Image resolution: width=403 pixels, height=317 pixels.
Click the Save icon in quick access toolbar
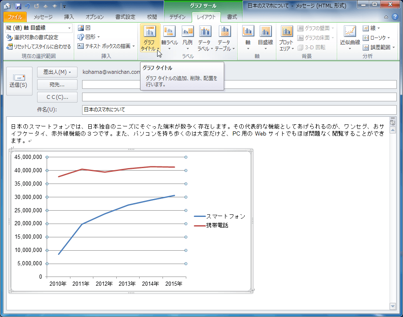point(18,6)
